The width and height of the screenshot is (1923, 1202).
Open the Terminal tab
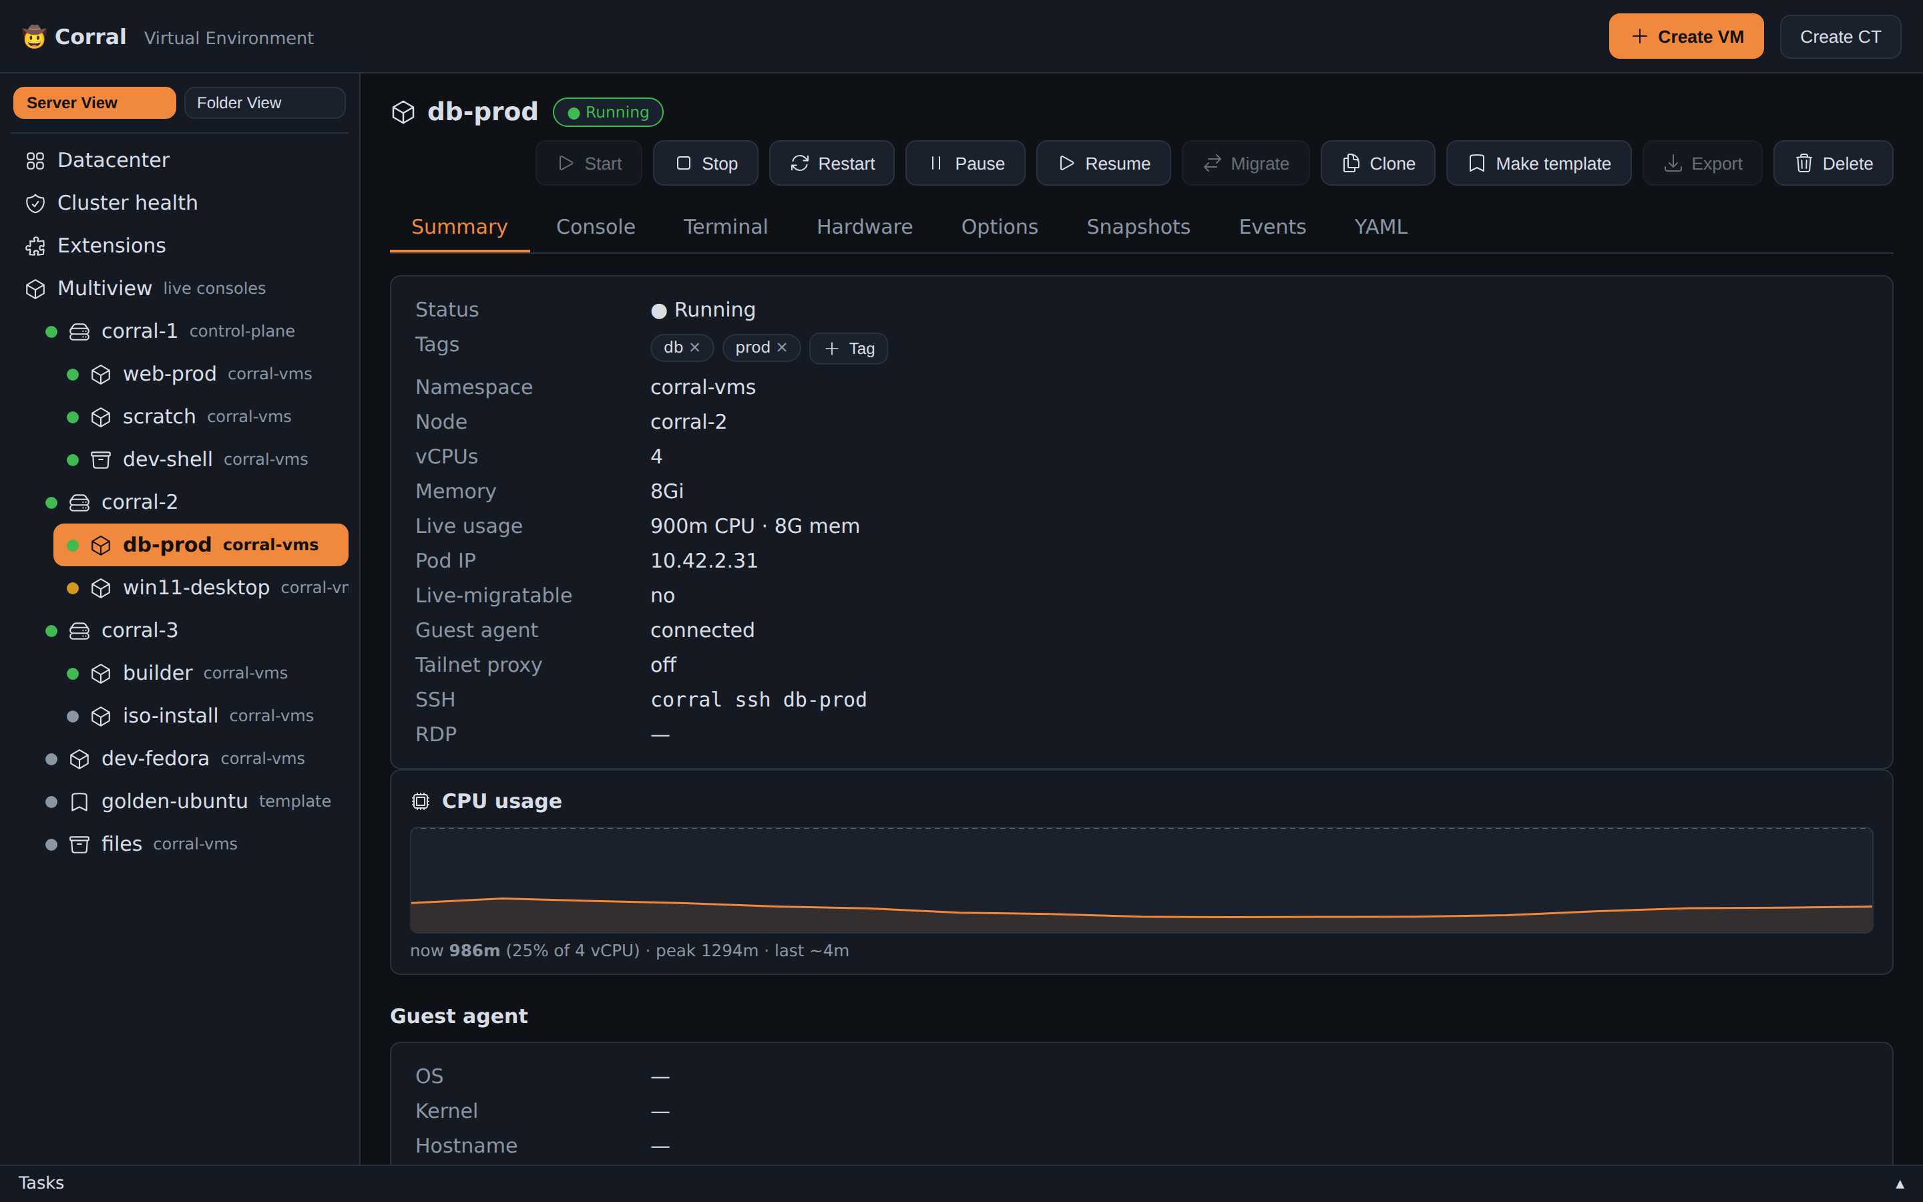(x=726, y=227)
